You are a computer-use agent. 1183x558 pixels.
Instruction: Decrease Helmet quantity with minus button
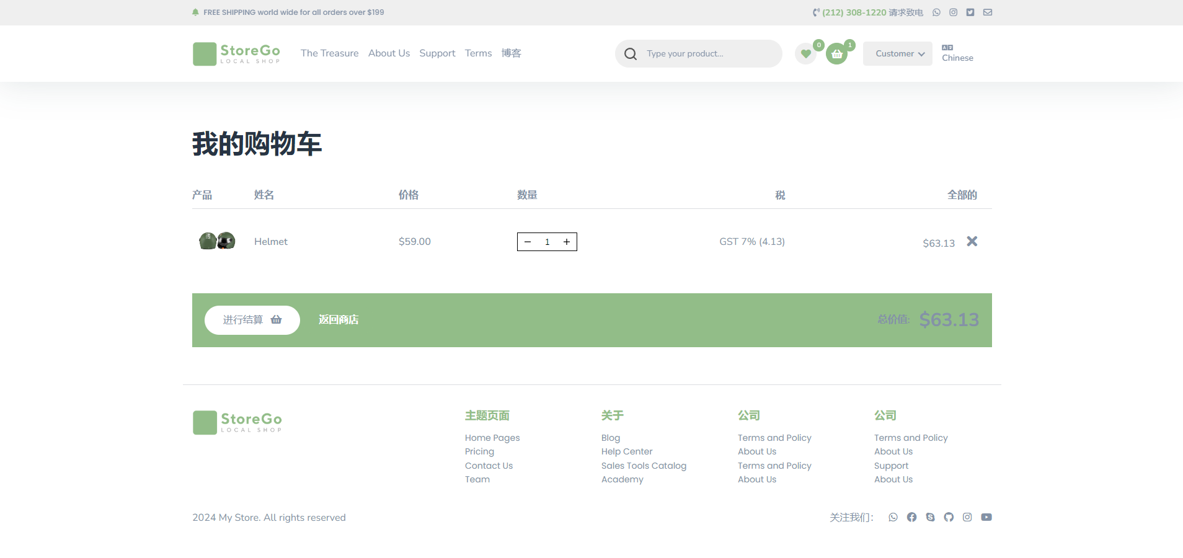coord(528,242)
